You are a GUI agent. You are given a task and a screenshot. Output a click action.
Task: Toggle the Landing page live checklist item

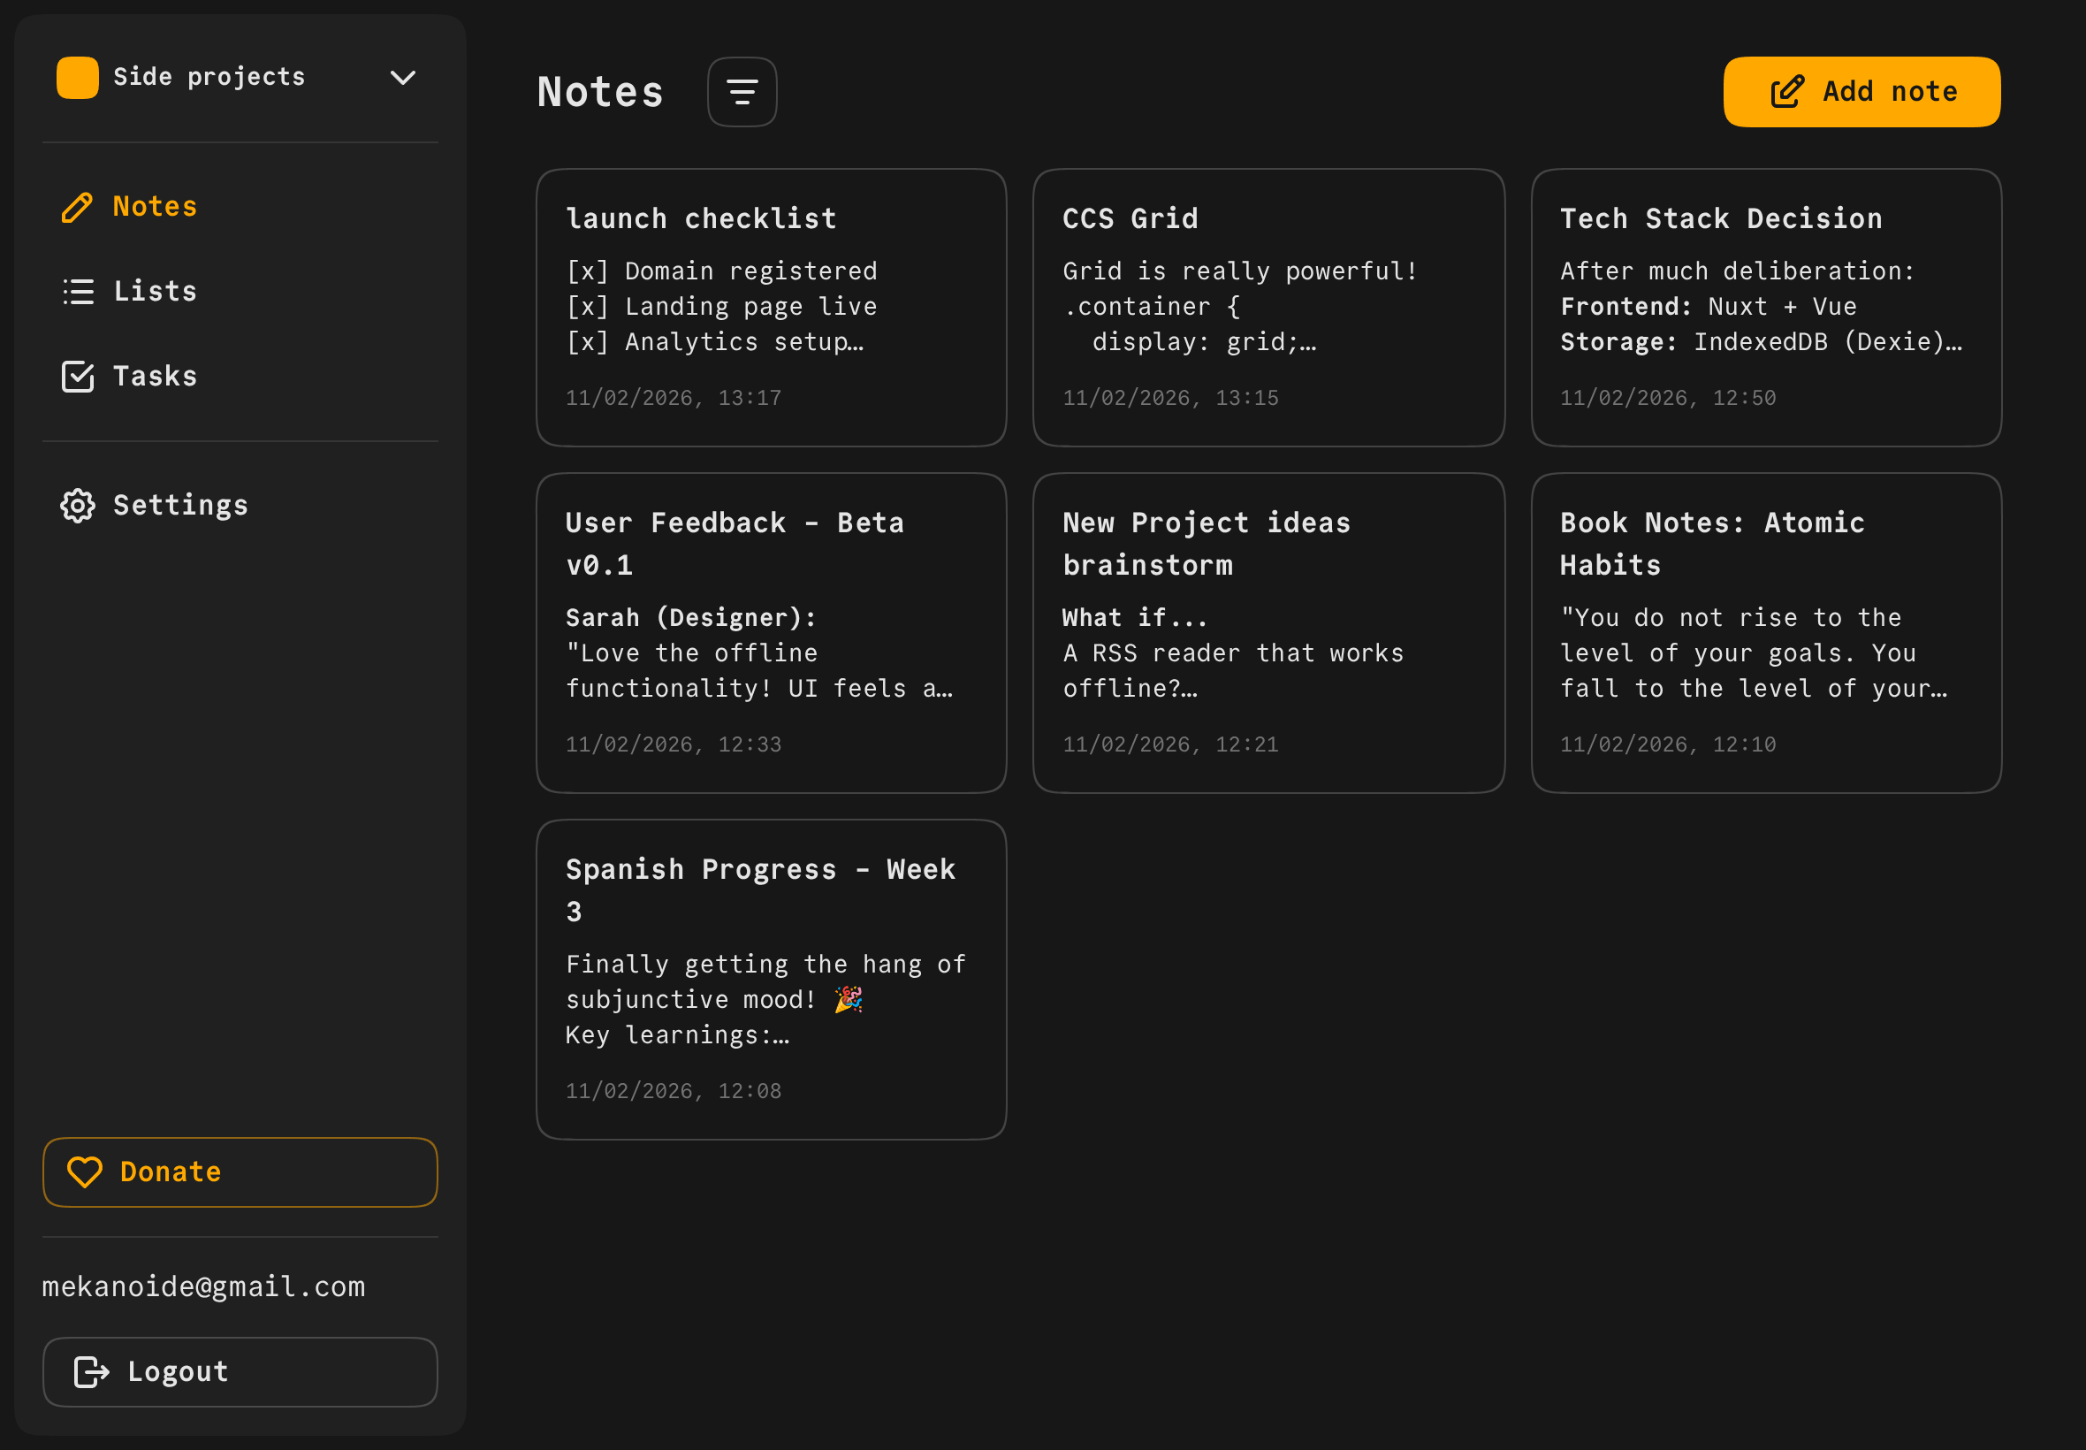589,306
